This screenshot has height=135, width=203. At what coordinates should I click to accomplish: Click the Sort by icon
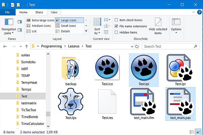[x=97, y=22]
